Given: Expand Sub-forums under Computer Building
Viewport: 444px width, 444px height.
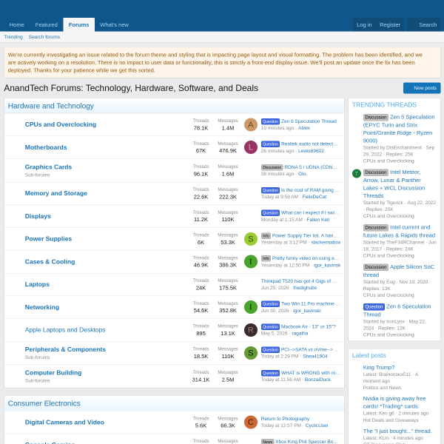Looking at the screenshot, I should pyautogui.click(x=38, y=381).
